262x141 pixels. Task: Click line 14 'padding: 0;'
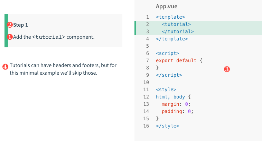[177, 111]
